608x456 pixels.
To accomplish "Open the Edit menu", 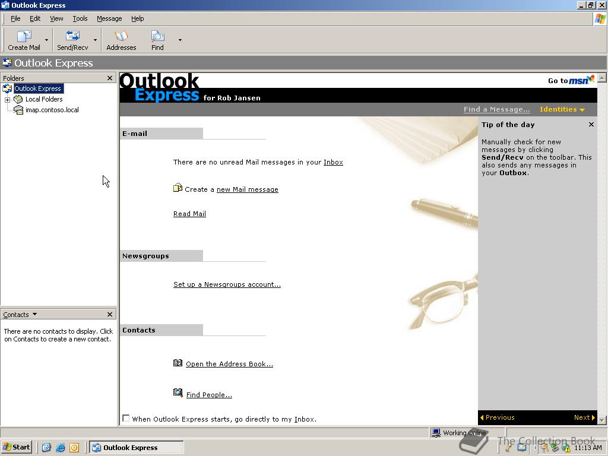I will pos(35,18).
